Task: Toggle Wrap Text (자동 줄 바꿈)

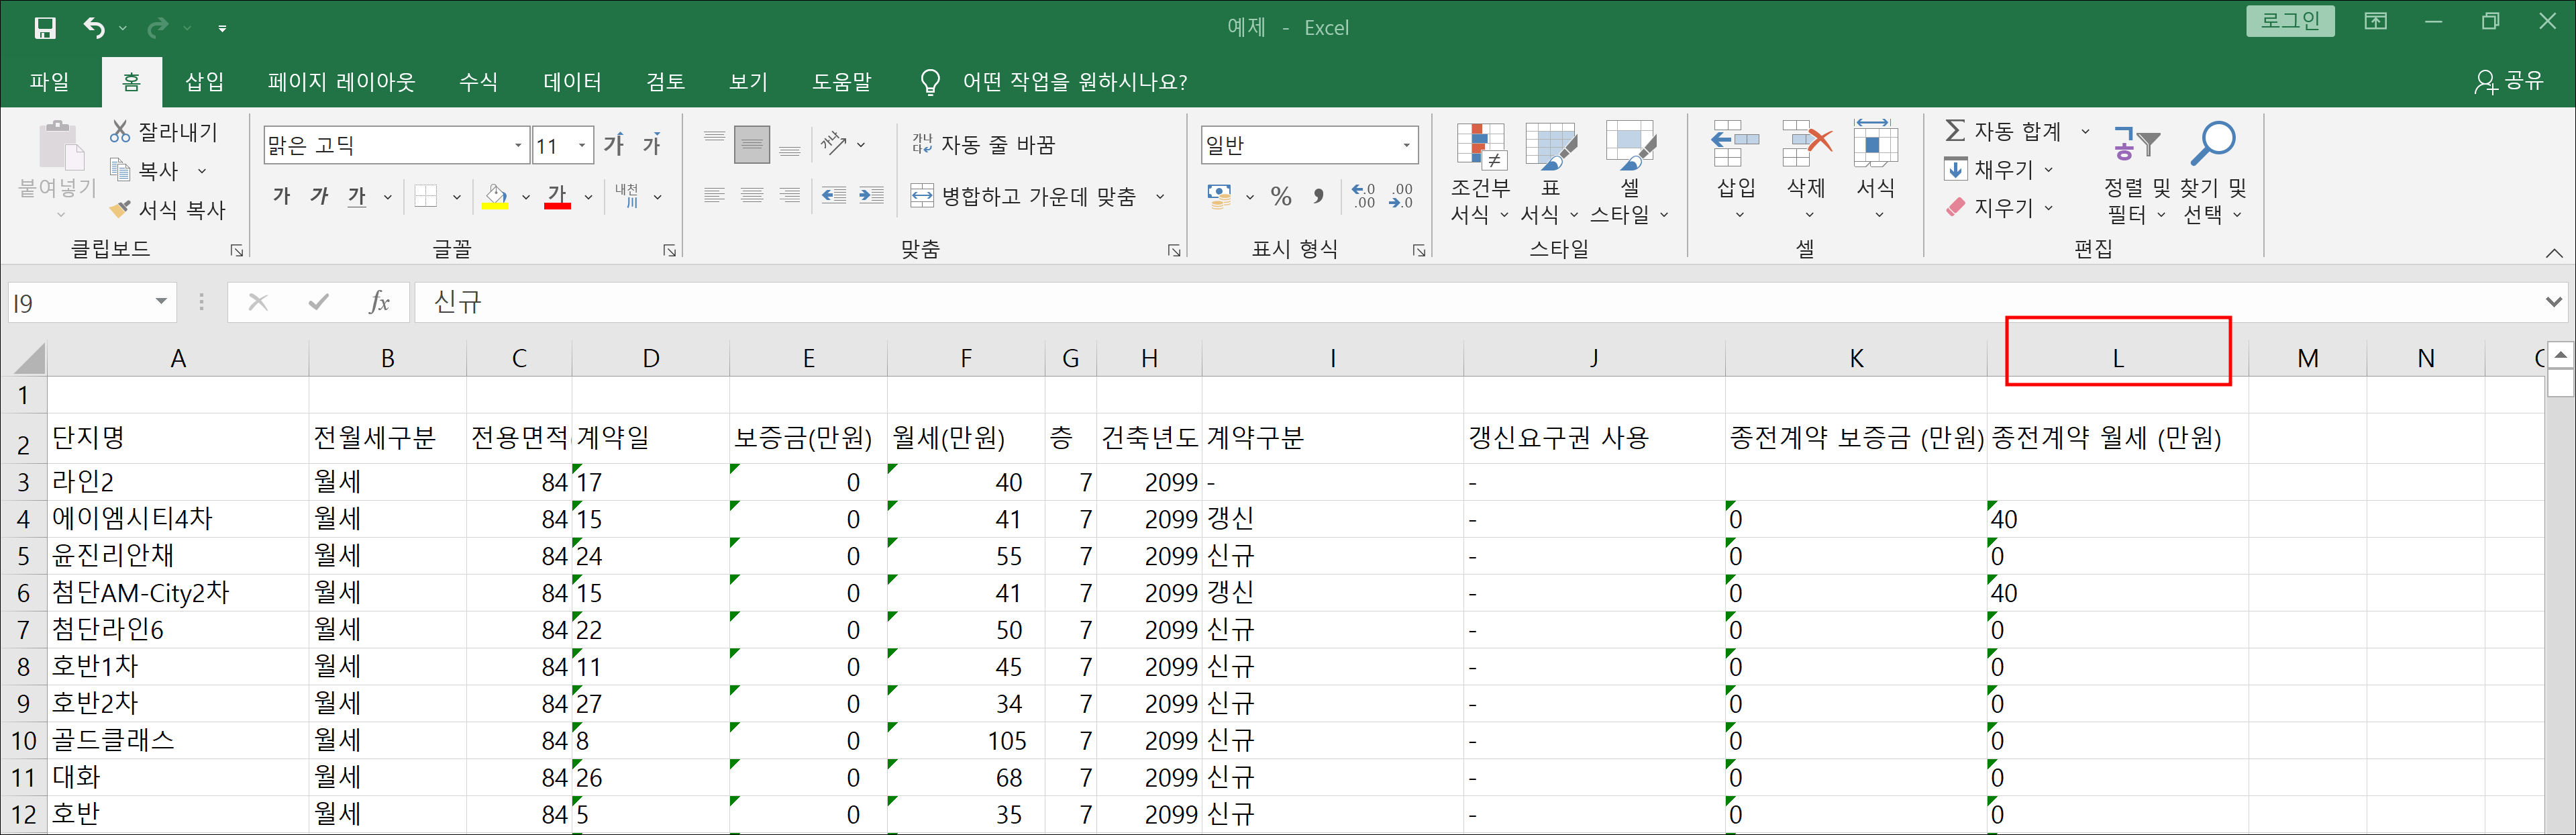Action: (x=984, y=145)
